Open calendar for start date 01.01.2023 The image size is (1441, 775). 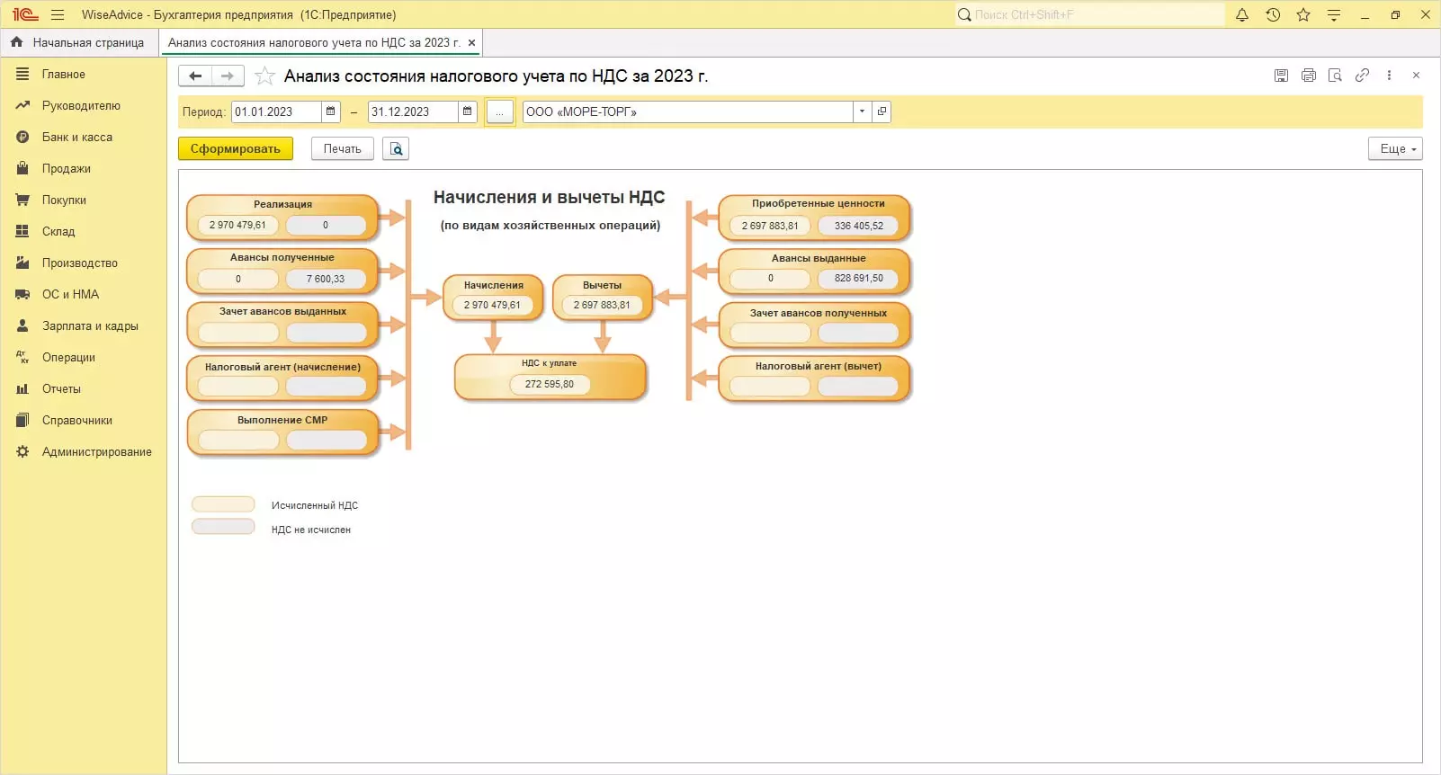(x=331, y=111)
